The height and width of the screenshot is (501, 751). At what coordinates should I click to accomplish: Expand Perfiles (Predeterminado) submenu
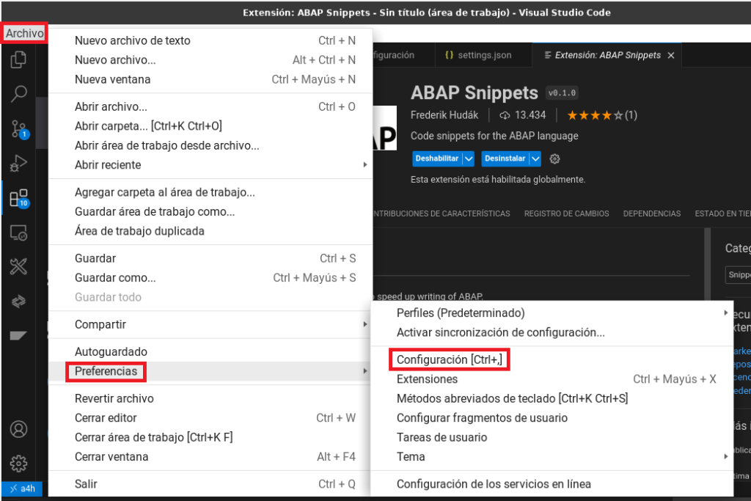pos(552,313)
